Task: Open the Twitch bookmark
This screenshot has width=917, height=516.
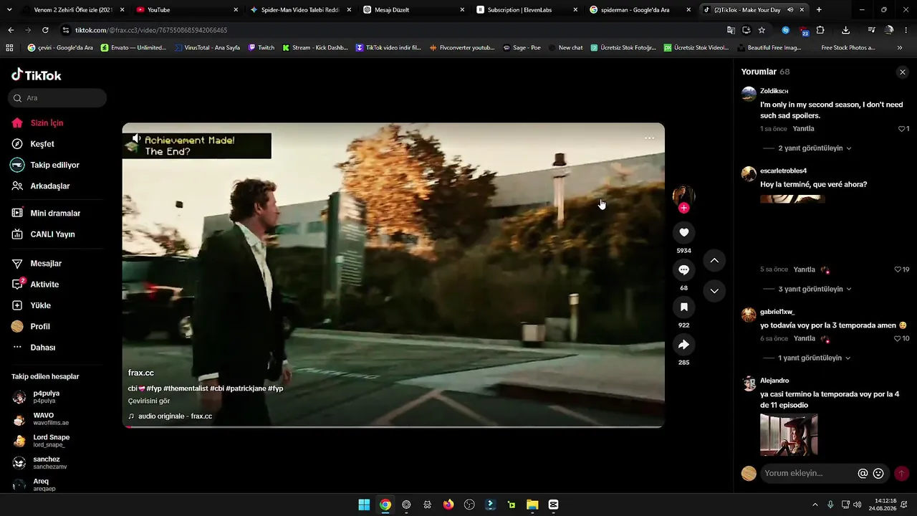Action: 261,48
